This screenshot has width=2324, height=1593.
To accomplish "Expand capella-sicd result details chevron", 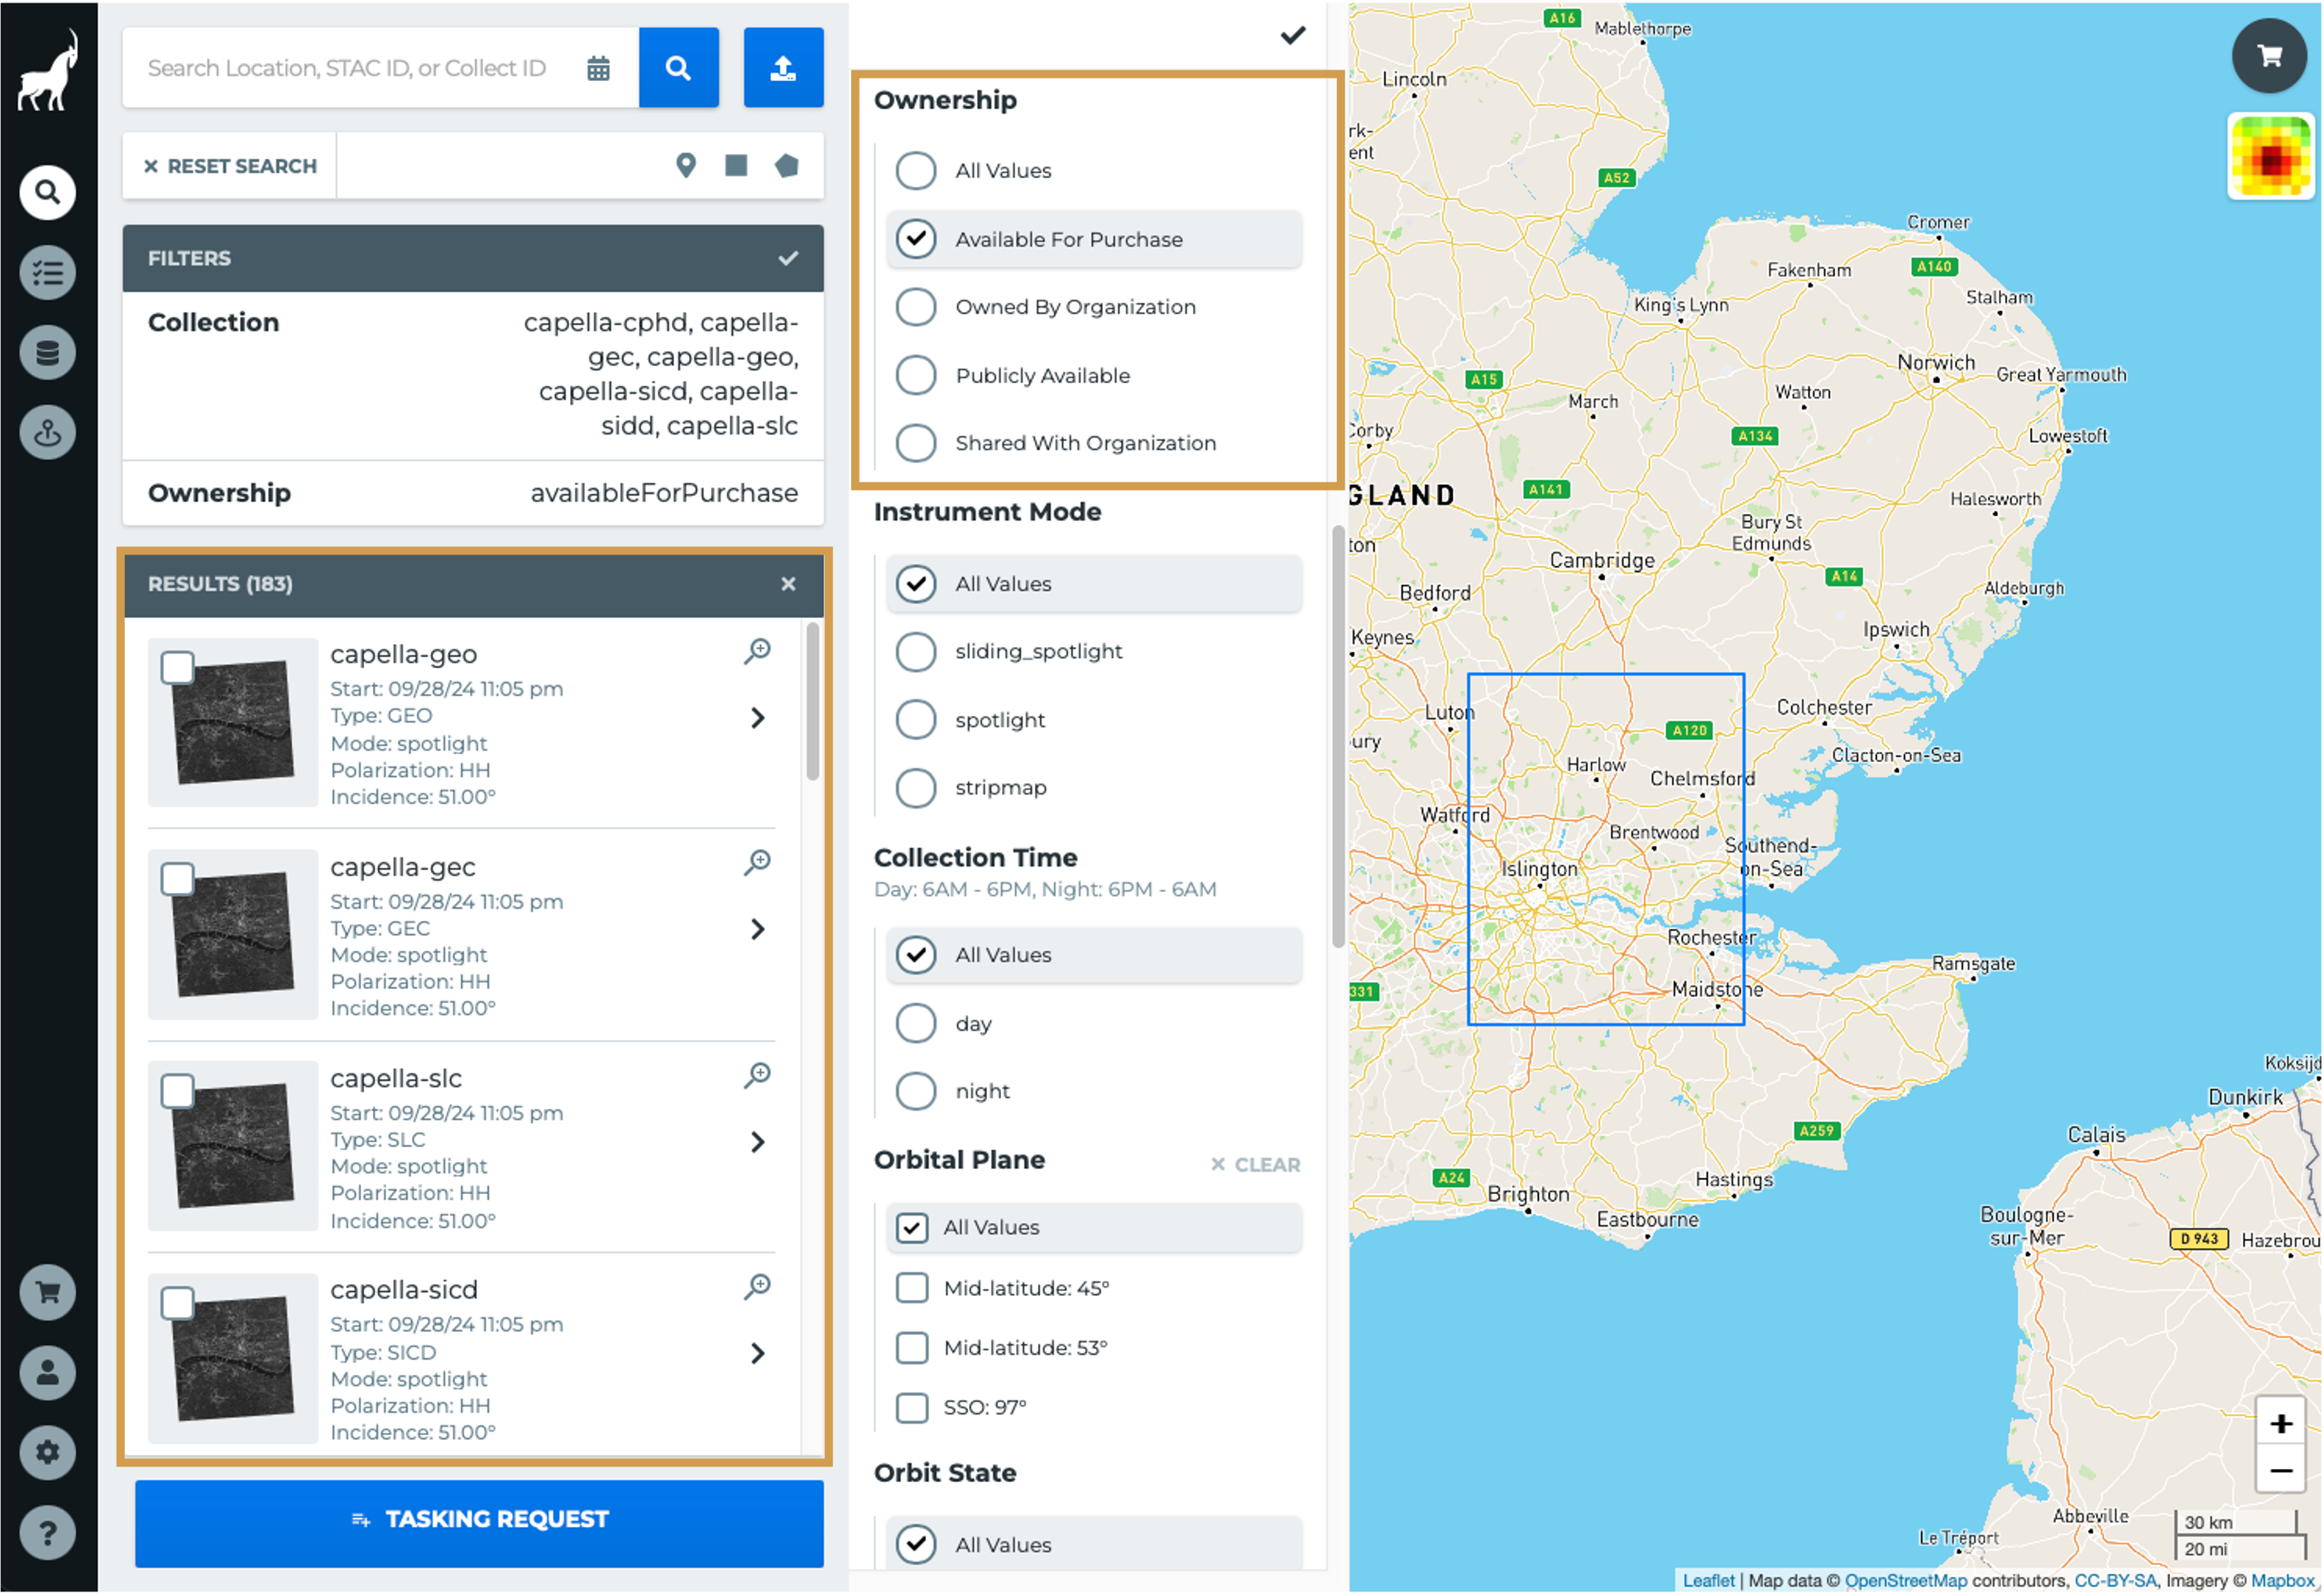I will point(758,1354).
